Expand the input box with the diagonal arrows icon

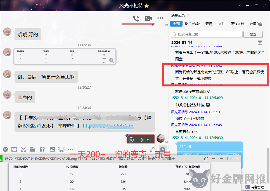coord(152,149)
